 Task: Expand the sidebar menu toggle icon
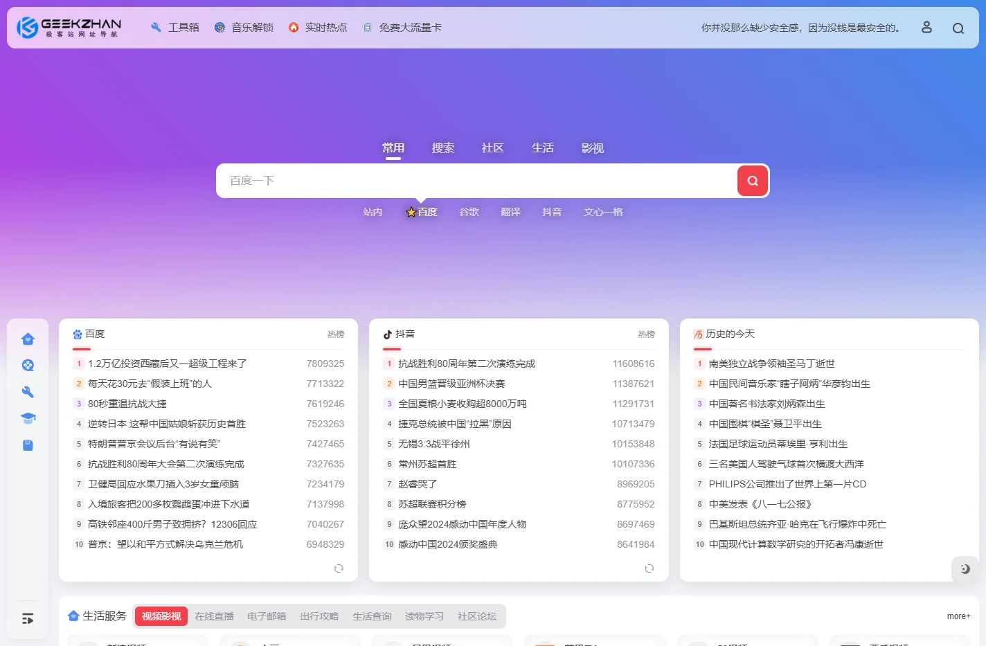pyautogui.click(x=28, y=618)
